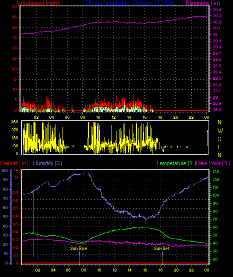Click "30.3" on the barometer scale

216,16
